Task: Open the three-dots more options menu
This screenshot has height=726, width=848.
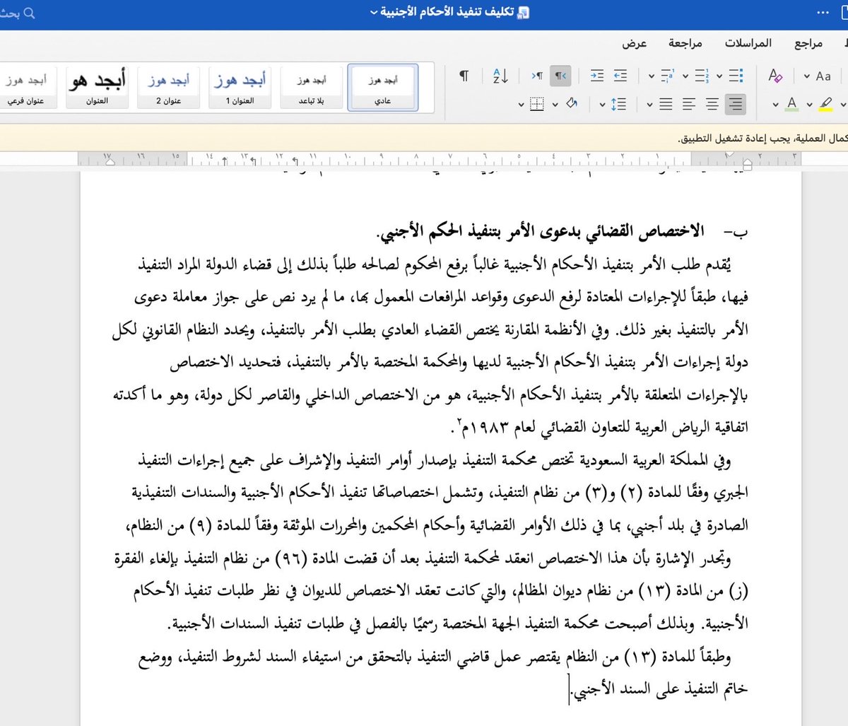Action: pyautogui.click(x=823, y=13)
